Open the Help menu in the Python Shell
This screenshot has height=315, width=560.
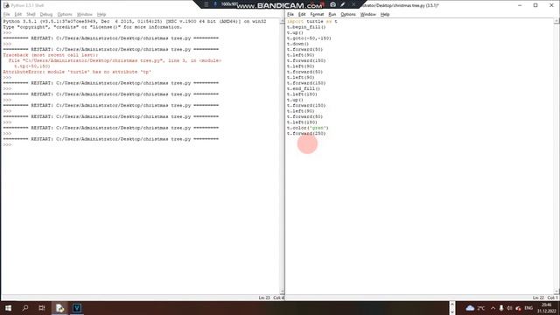pyautogui.click(x=101, y=14)
